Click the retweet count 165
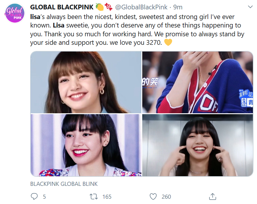The width and height of the screenshot is (257, 204). 107,197
